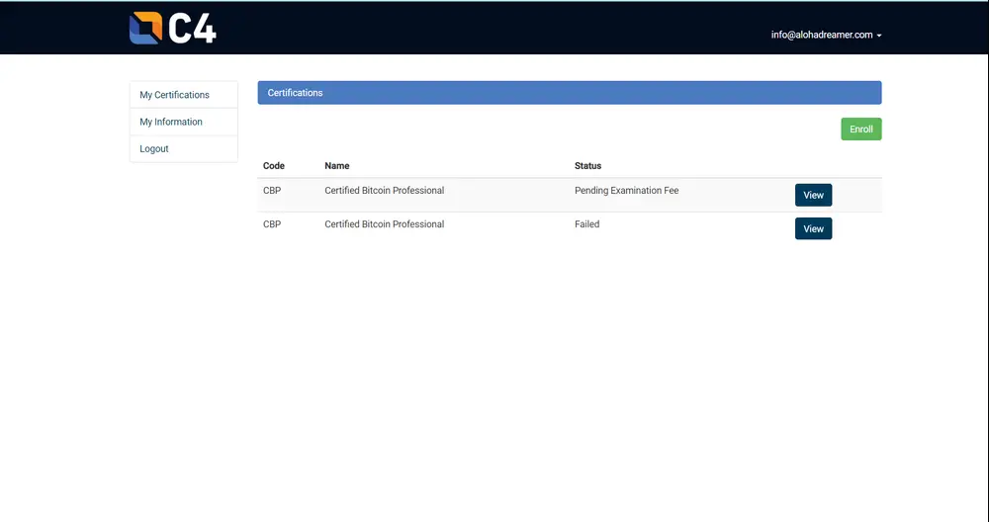Click the CBP code in the first row

(272, 191)
